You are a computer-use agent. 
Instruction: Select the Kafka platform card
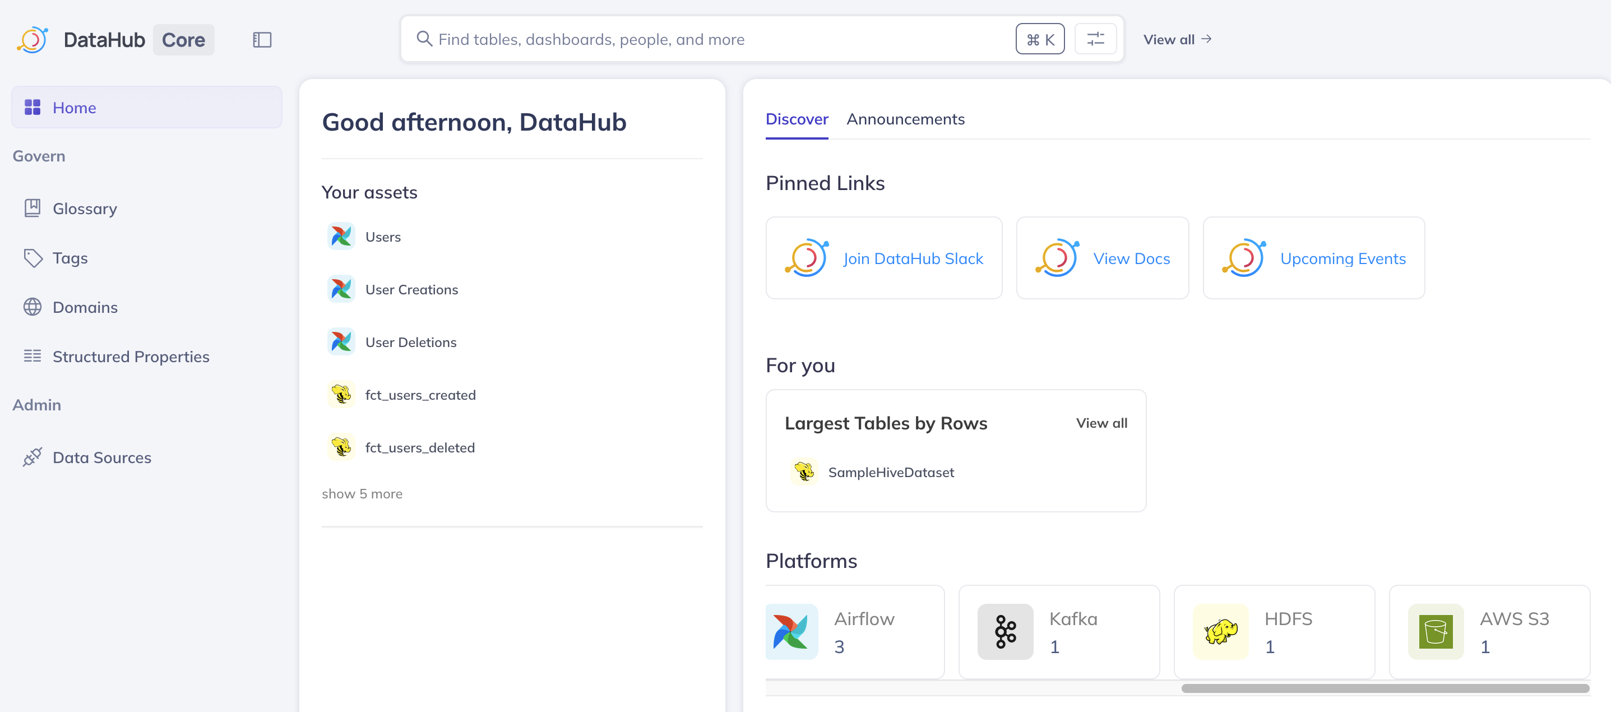click(x=1058, y=632)
